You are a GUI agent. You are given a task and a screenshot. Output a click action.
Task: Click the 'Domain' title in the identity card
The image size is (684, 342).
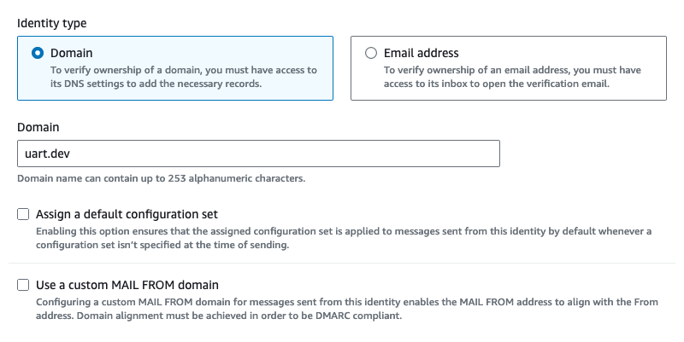pos(71,53)
